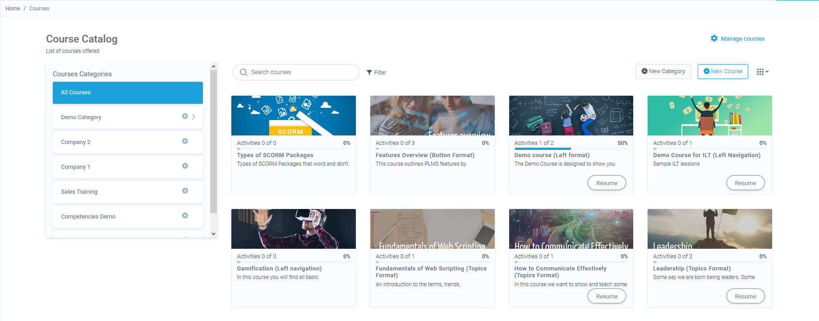This screenshot has height=321, width=819.
Task: Open settings gear for Competencies Demo
Action: click(x=185, y=216)
